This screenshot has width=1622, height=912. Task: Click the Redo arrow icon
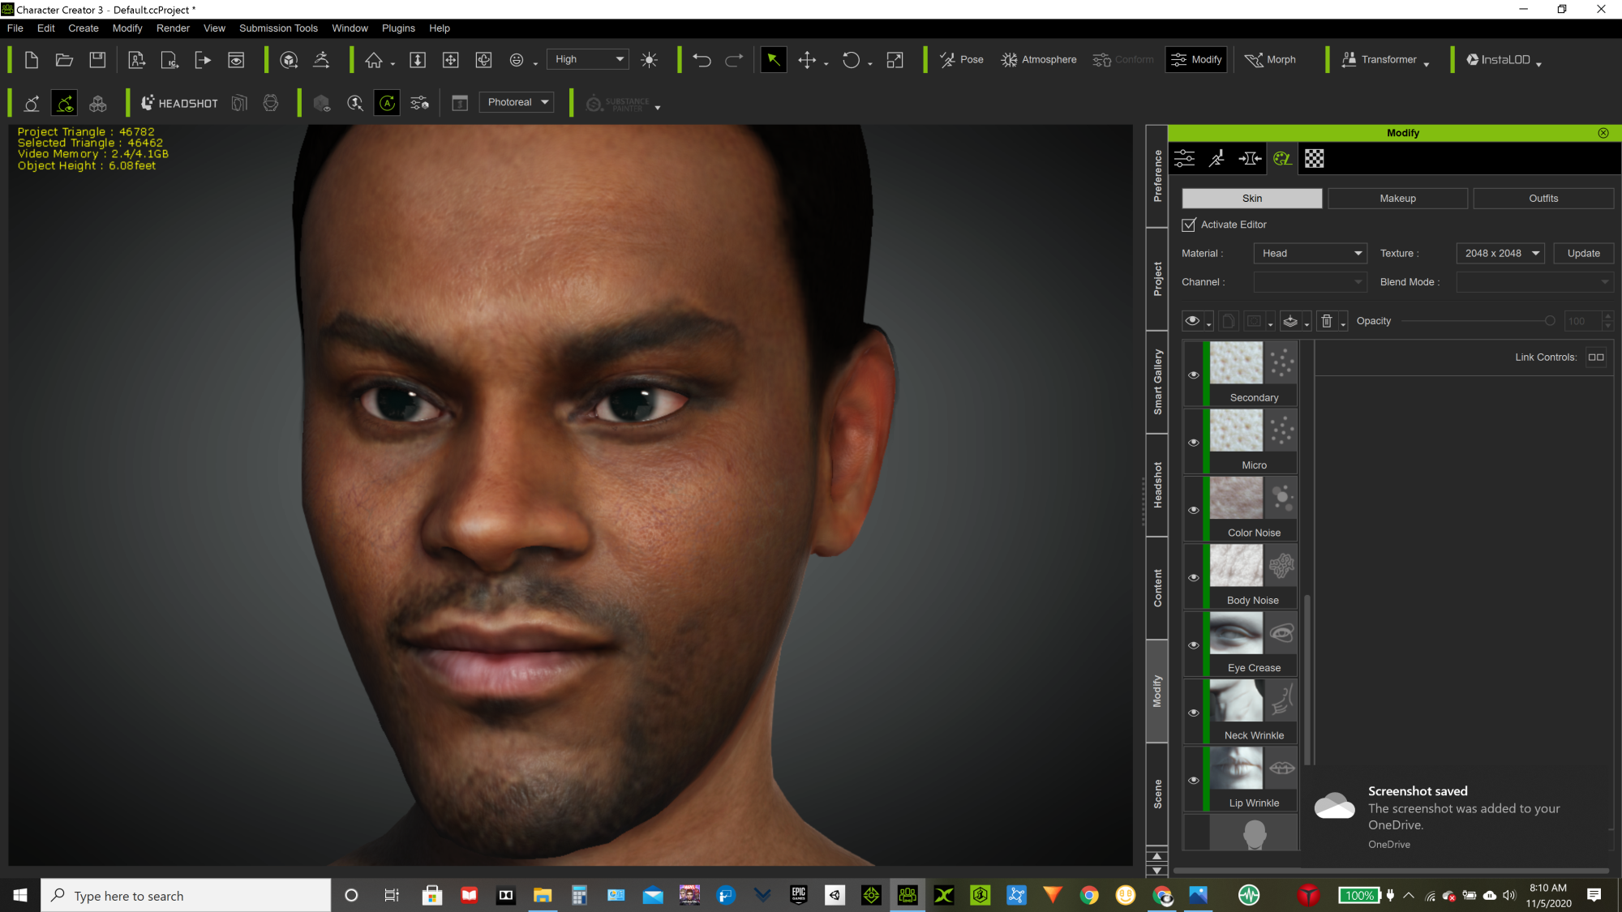[x=734, y=60]
